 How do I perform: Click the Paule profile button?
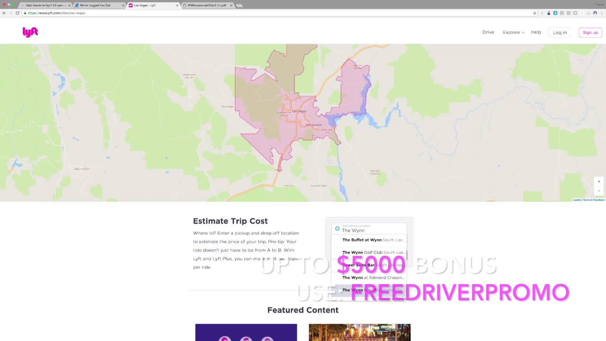click(599, 5)
